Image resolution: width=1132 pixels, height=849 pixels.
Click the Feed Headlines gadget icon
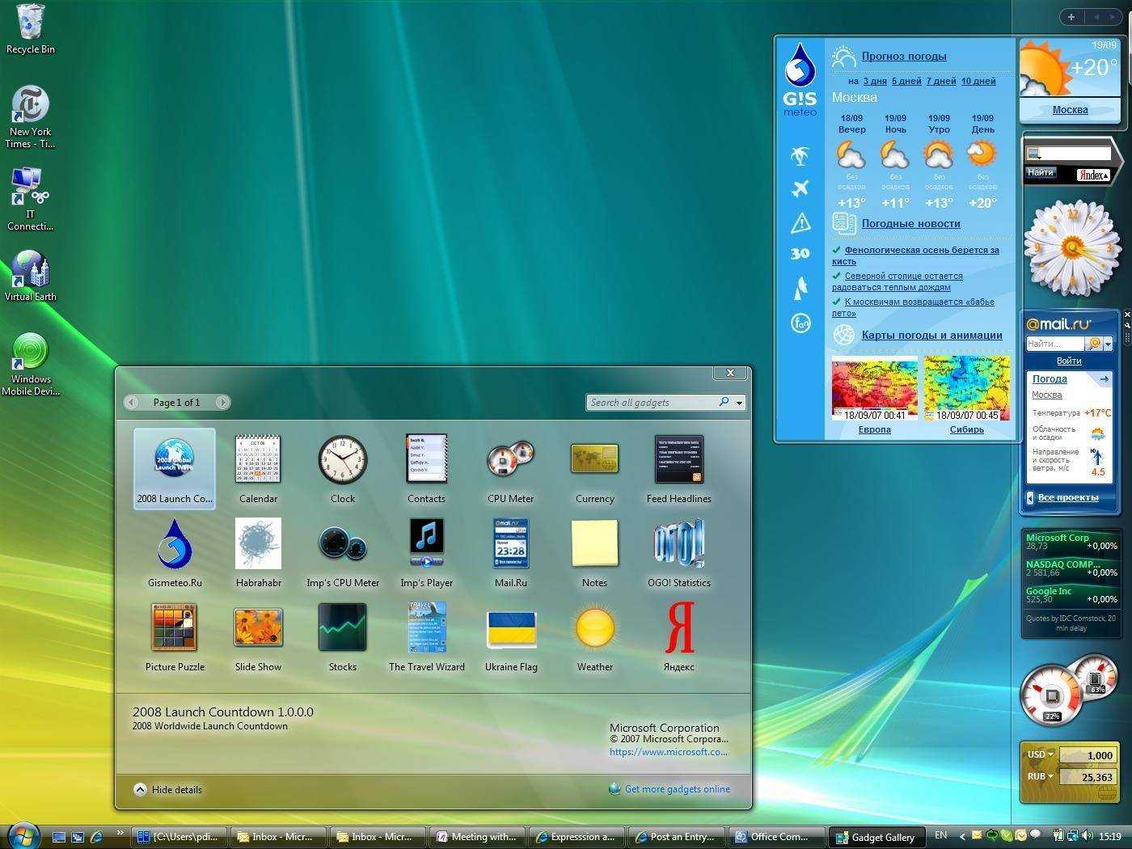click(x=678, y=460)
